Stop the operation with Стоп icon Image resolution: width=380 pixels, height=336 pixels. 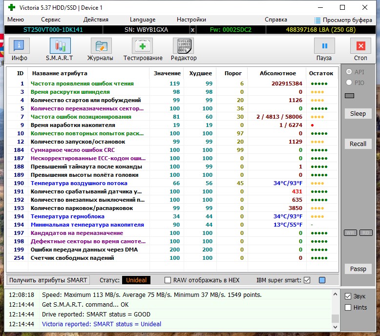point(360,46)
